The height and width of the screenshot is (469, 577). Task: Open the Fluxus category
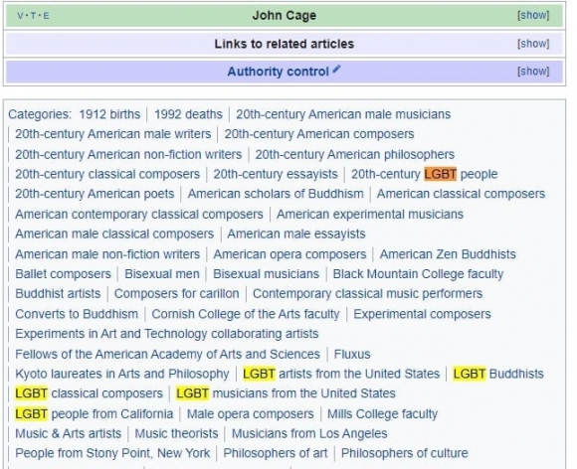(352, 355)
